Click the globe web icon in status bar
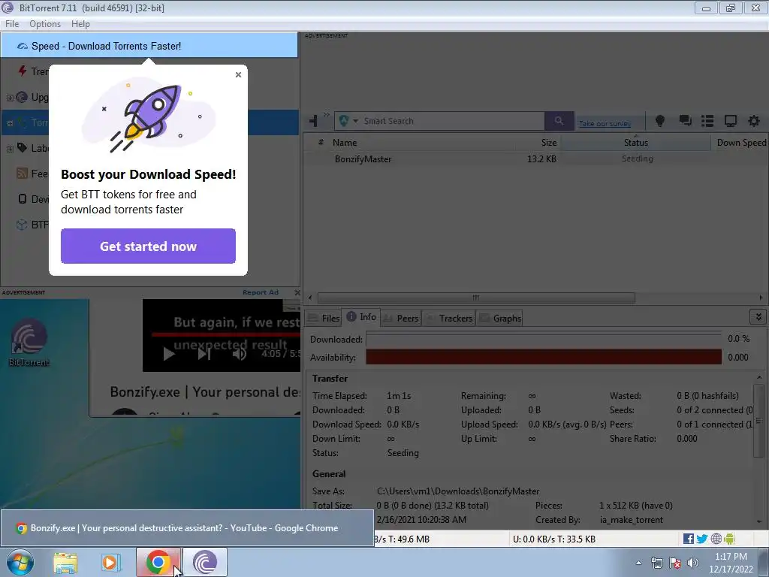The width and height of the screenshot is (769, 577). (x=716, y=539)
